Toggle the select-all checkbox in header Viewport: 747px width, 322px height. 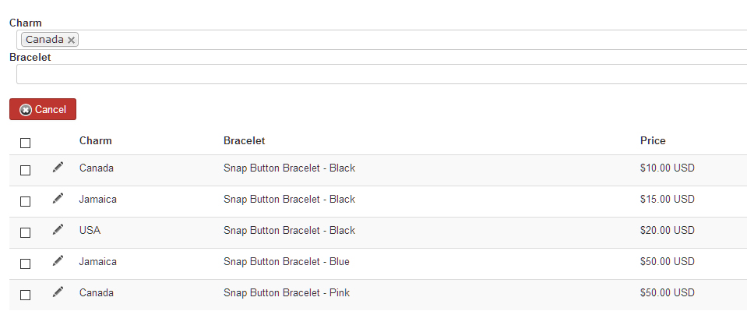click(25, 143)
